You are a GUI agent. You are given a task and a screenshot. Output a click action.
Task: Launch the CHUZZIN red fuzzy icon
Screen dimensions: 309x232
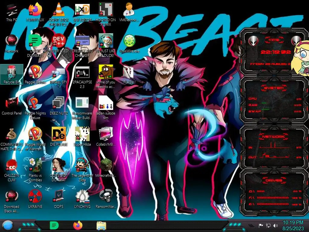click(12, 170)
